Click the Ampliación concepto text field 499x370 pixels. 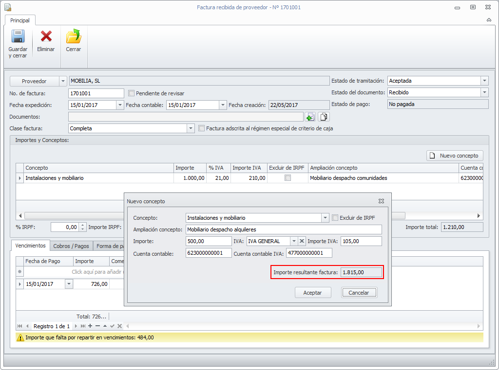(x=284, y=229)
